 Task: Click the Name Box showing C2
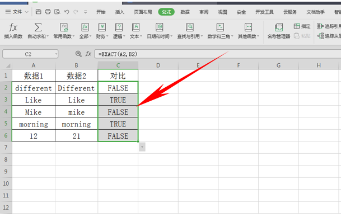pyautogui.click(x=28, y=54)
